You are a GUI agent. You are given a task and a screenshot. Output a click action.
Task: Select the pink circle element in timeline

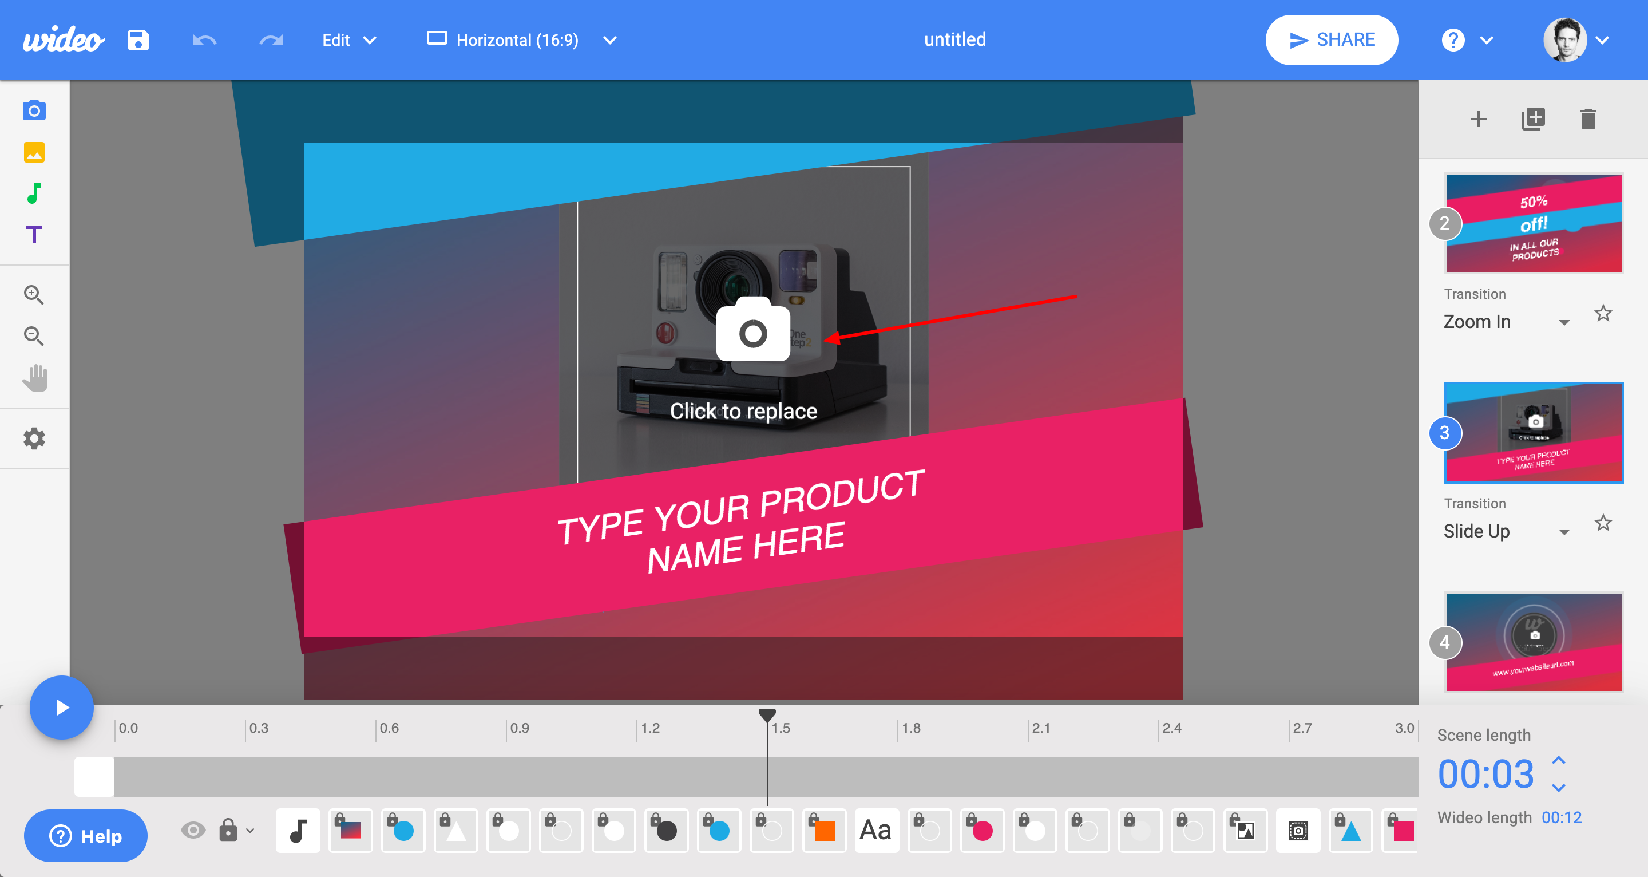982,830
